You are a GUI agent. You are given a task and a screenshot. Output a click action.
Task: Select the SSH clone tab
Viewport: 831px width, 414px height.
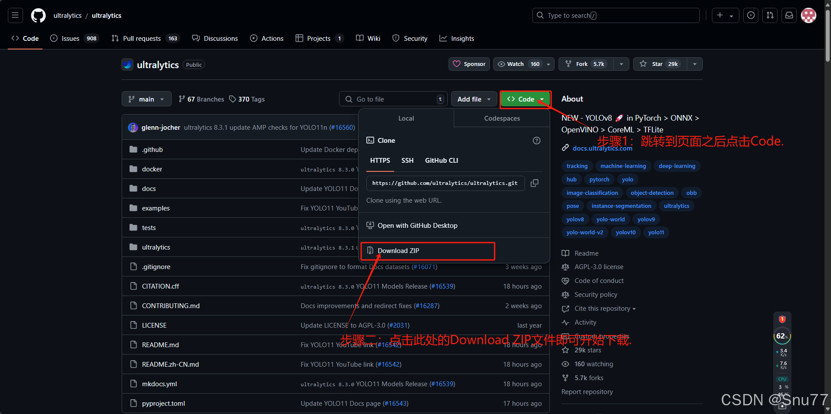click(x=407, y=161)
